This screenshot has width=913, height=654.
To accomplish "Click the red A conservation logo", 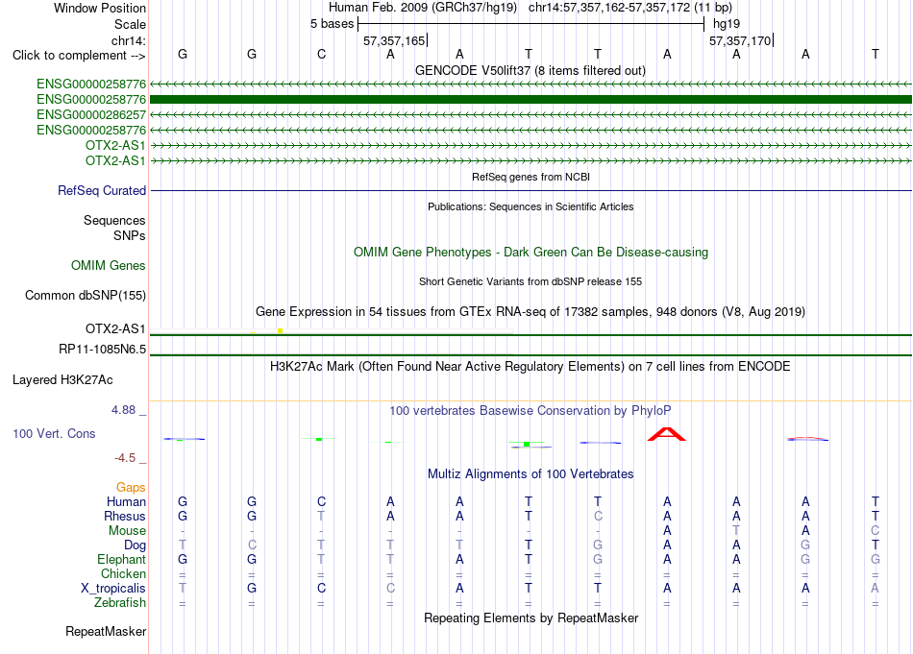I will (667, 434).
